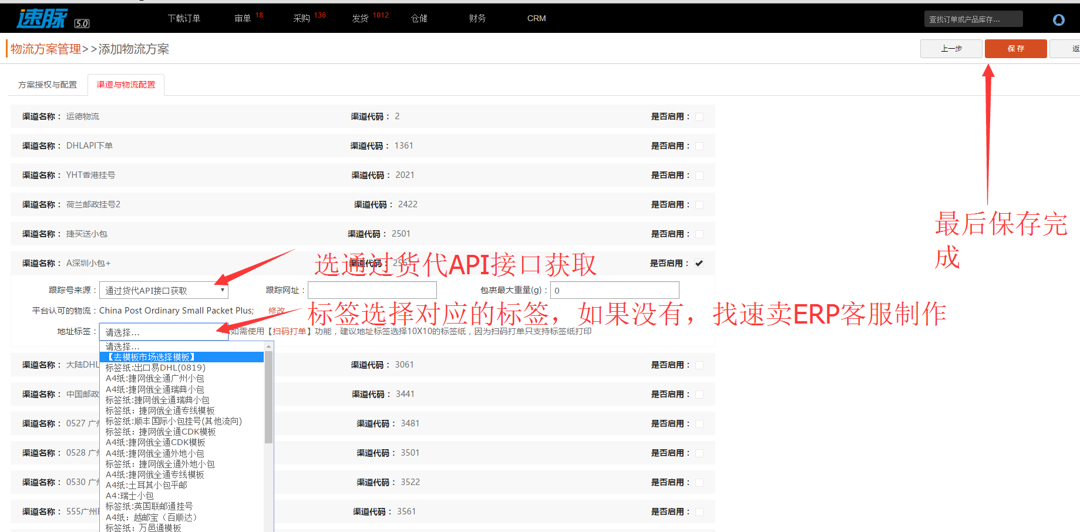Select 标签纸:出口易DHL(0819) from the list
This screenshot has height=532, width=1080.
click(182, 368)
